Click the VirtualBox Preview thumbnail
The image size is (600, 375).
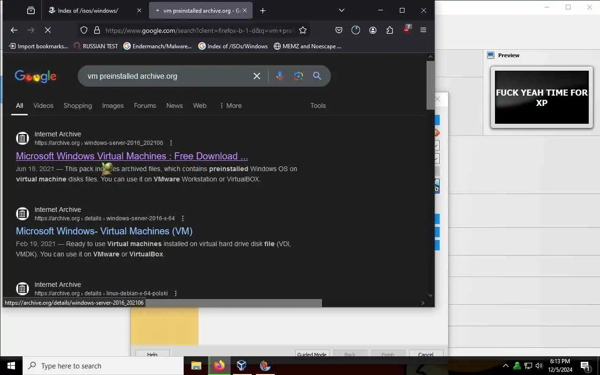[x=541, y=97]
